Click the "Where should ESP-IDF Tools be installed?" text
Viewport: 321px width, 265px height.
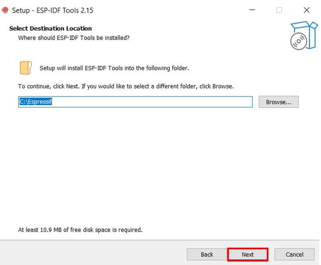point(74,38)
